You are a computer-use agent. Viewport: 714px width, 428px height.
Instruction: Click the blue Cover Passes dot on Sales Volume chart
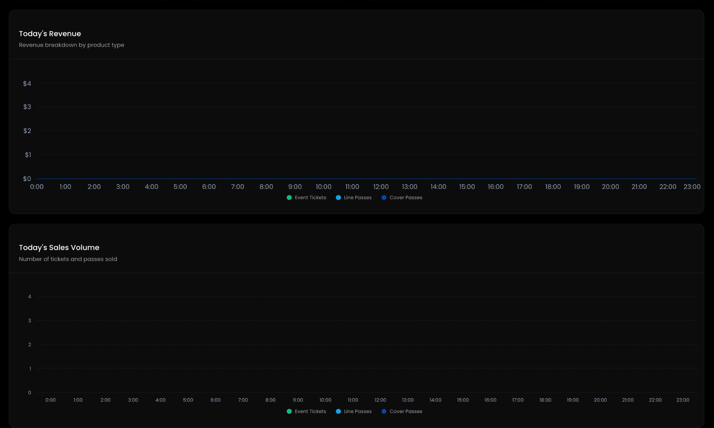(x=384, y=412)
